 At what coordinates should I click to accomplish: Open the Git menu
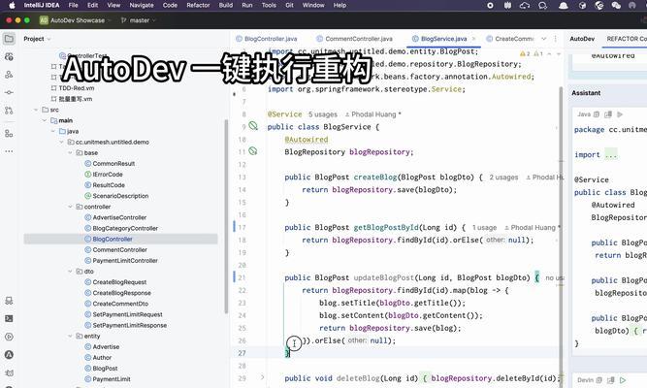tap(289, 6)
